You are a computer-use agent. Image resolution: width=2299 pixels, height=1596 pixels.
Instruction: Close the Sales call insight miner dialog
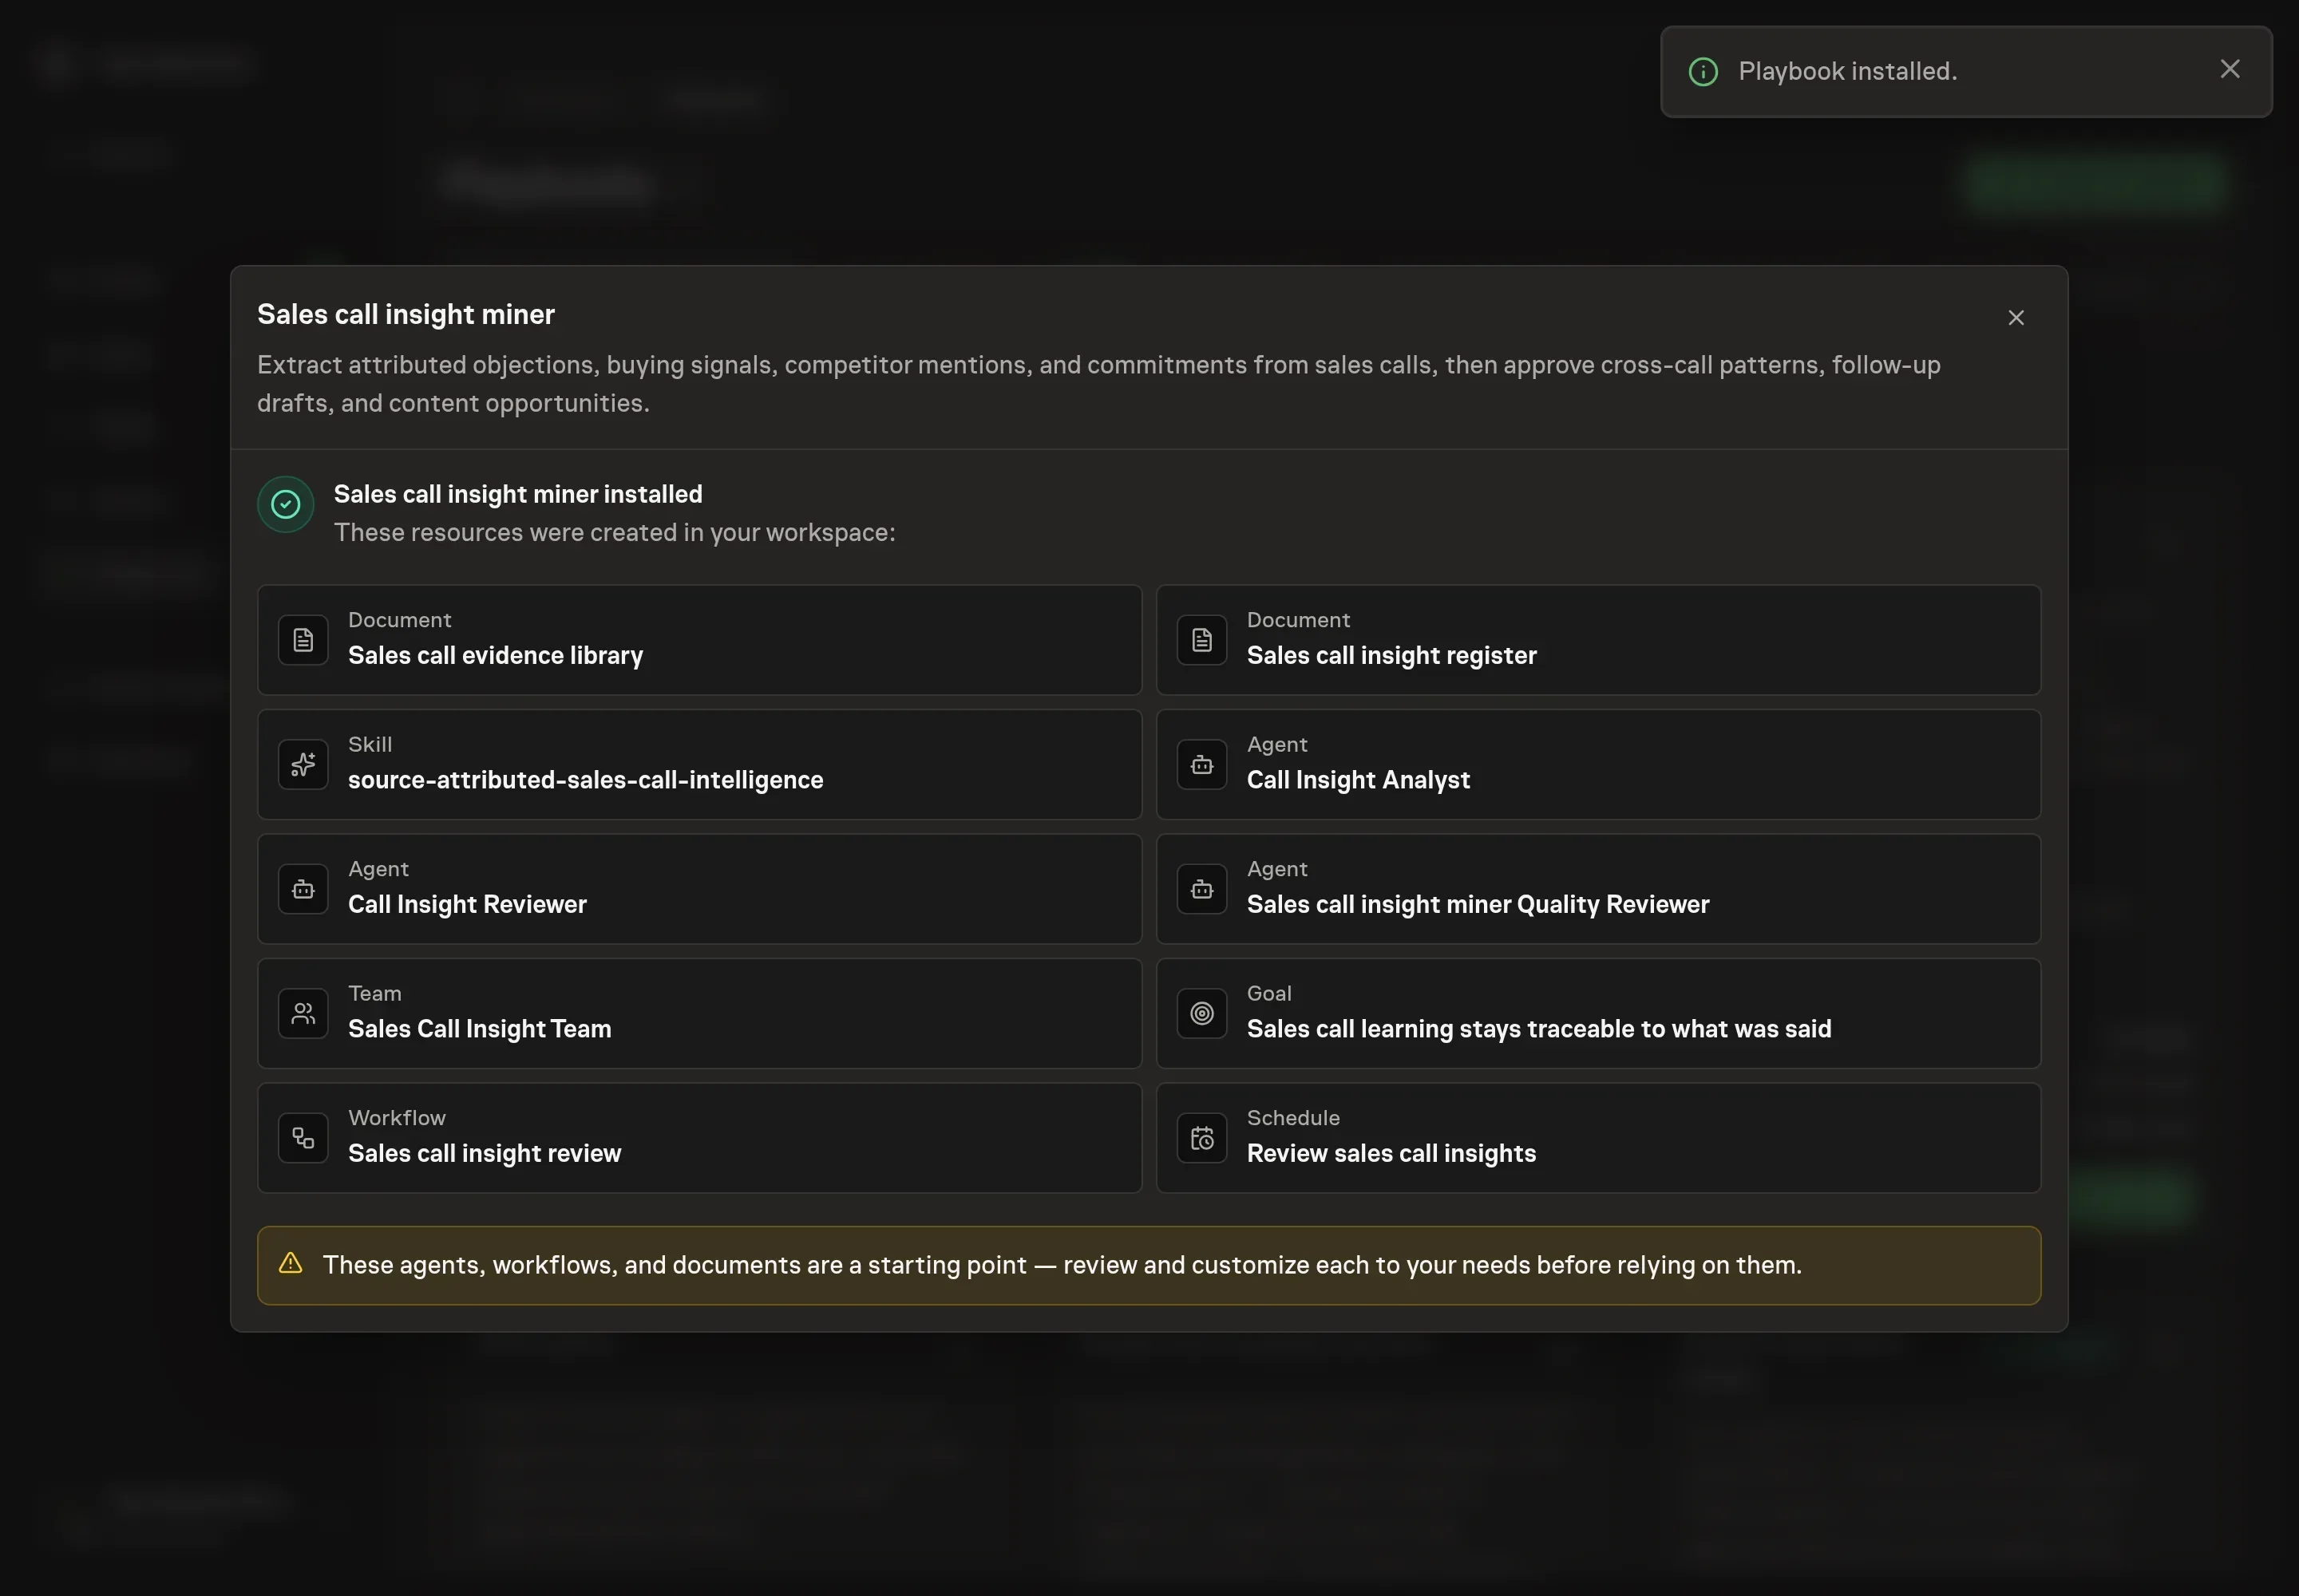2016,317
